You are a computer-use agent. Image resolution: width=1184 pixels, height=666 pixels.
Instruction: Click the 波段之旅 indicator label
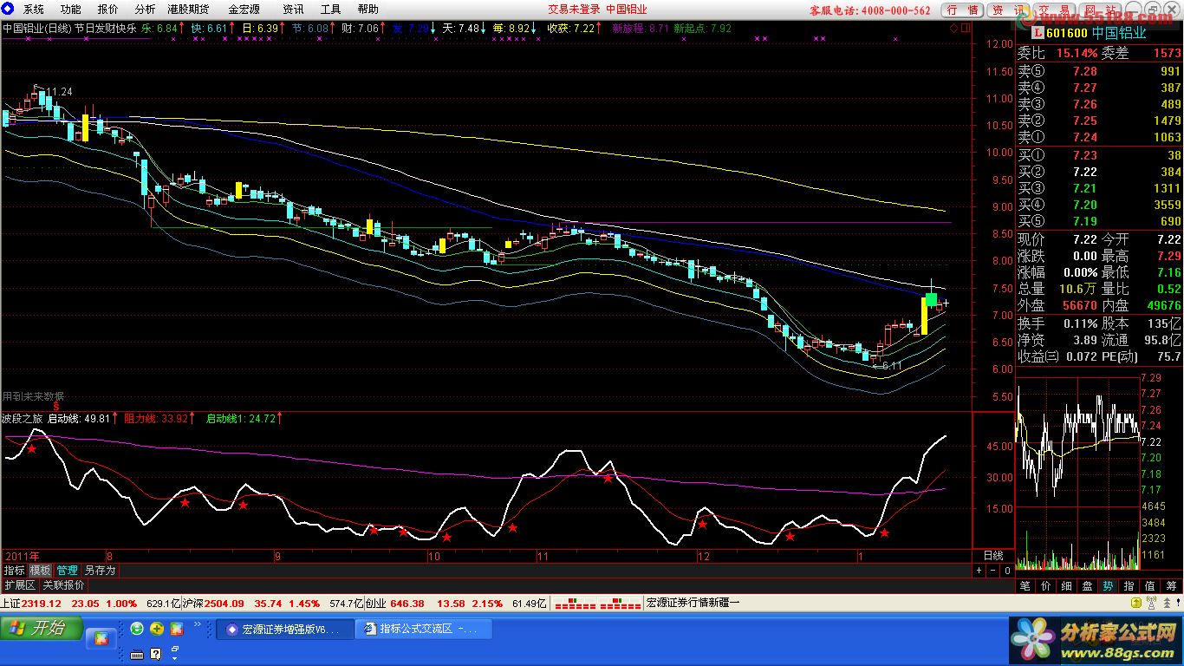click(22, 418)
